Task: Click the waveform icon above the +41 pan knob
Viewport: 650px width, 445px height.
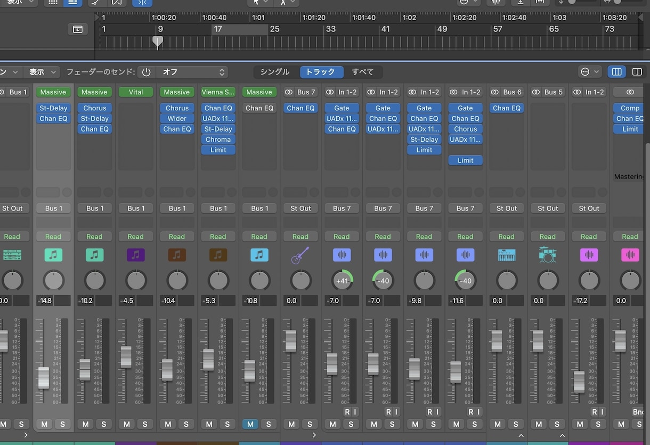Action: tap(342, 255)
